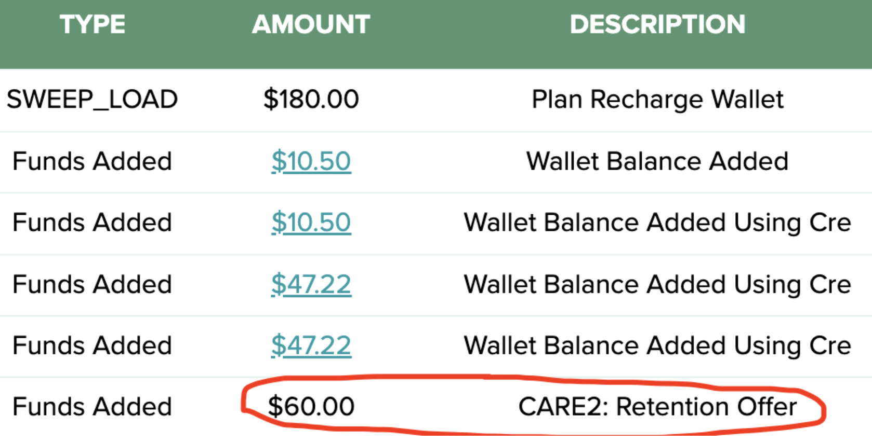Click the TYPE column header
This screenshot has width=872, height=443.
pyautogui.click(x=93, y=24)
